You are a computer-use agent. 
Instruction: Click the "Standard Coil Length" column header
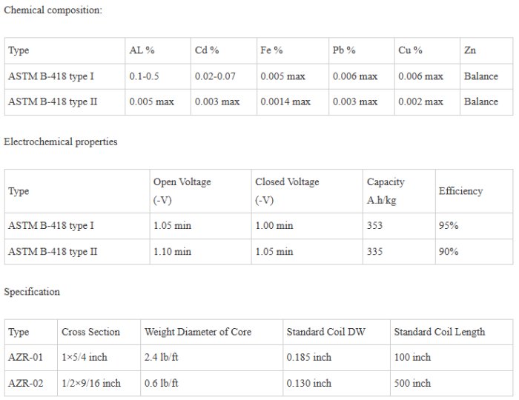[440, 332]
